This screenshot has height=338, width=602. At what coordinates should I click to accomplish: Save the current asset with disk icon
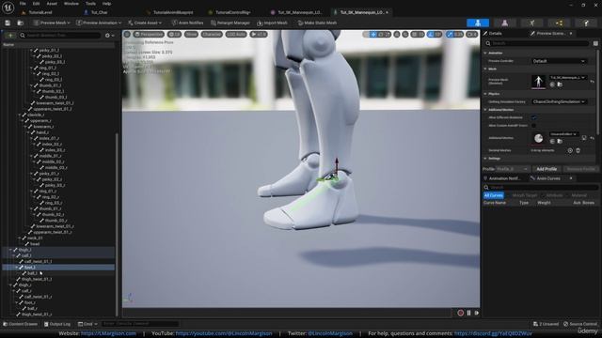[x=8, y=23]
